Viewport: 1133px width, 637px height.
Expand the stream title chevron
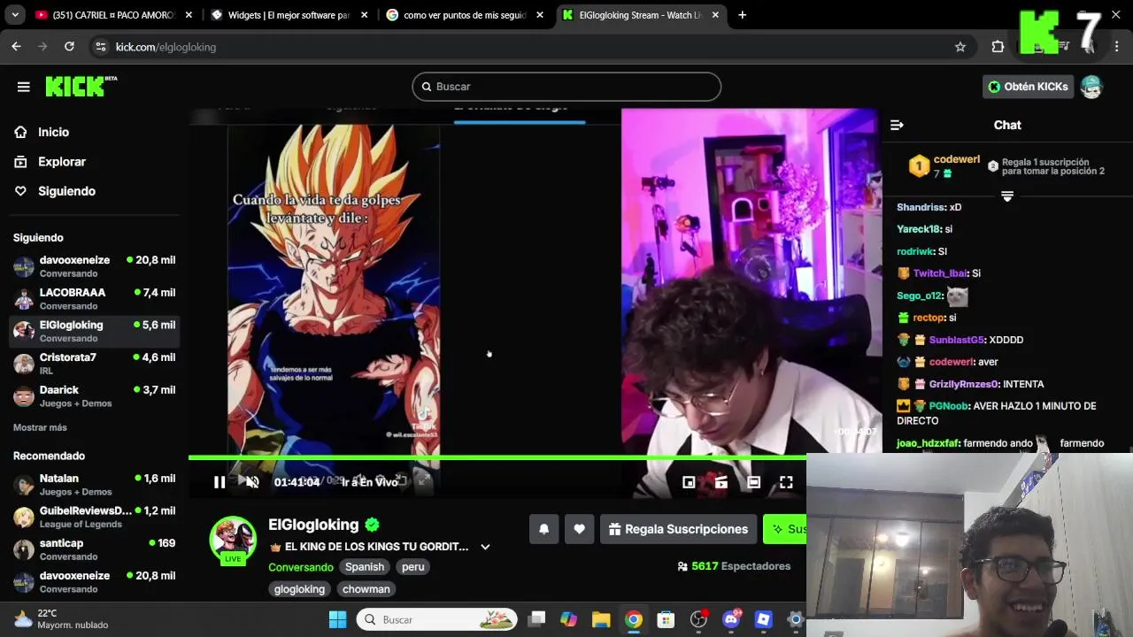pyautogui.click(x=485, y=547)
